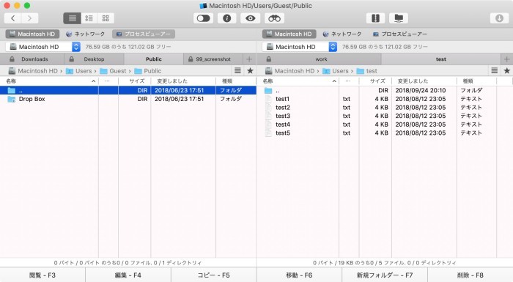The height and width of the screenshot is (282, 513).
Task: Go back with the left arrow button
Action: [12, 18]
